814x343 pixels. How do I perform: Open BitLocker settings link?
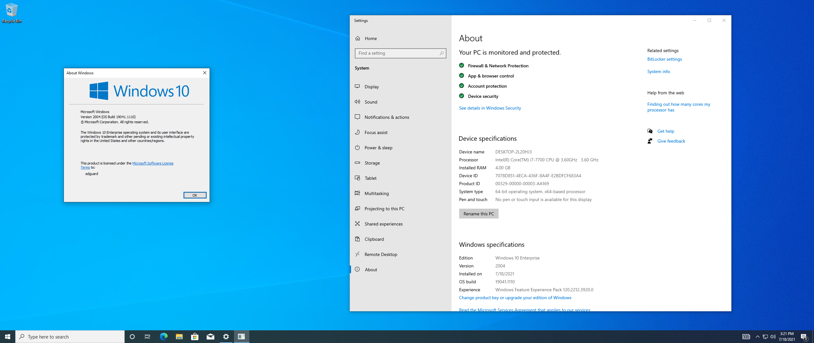(665, 59)
